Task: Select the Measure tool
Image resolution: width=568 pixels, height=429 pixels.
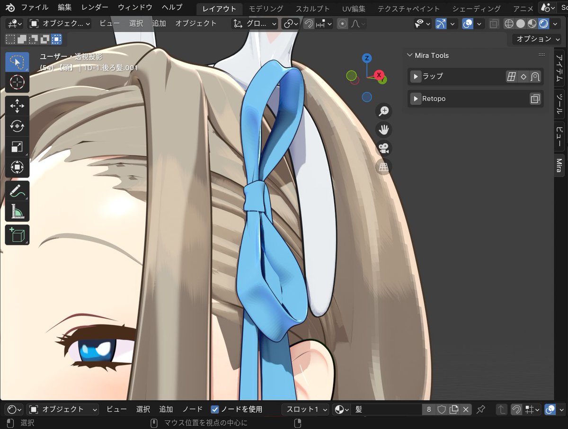Action: [x=17, y=211]
